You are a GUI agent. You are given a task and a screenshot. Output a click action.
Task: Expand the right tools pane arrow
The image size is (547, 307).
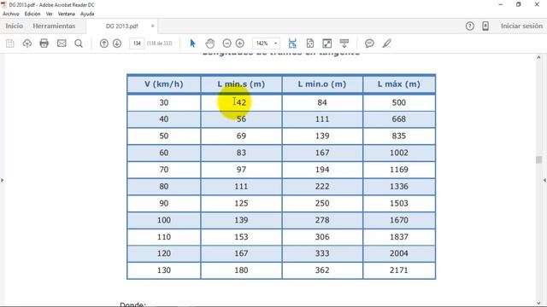tap(544, 180)
